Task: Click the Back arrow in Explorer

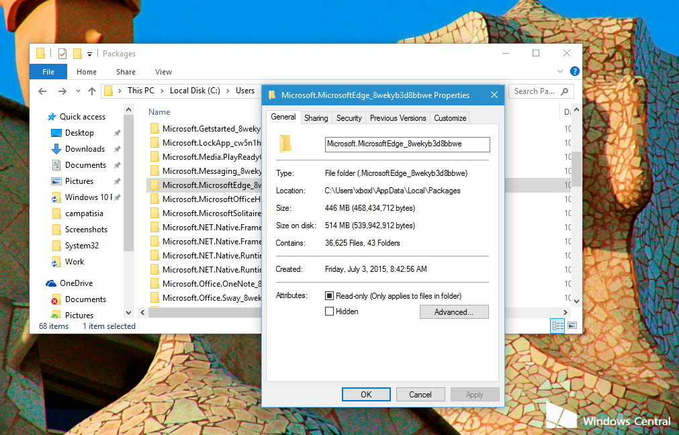Action: tap(42, 91)
